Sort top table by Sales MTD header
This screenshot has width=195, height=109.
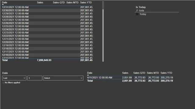pos(73,2)
